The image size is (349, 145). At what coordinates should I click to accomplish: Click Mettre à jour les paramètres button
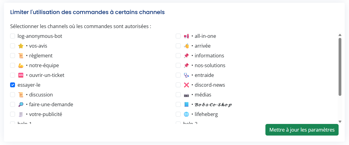[302, 130]
